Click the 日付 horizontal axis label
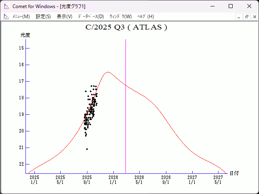Viewport: 259px width, 194px height. (234, 173)
